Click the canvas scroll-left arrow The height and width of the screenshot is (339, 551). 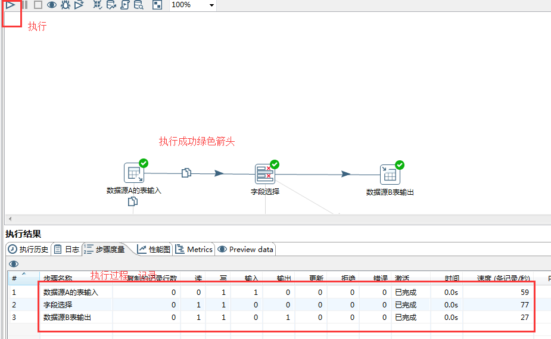pos(10,219)
